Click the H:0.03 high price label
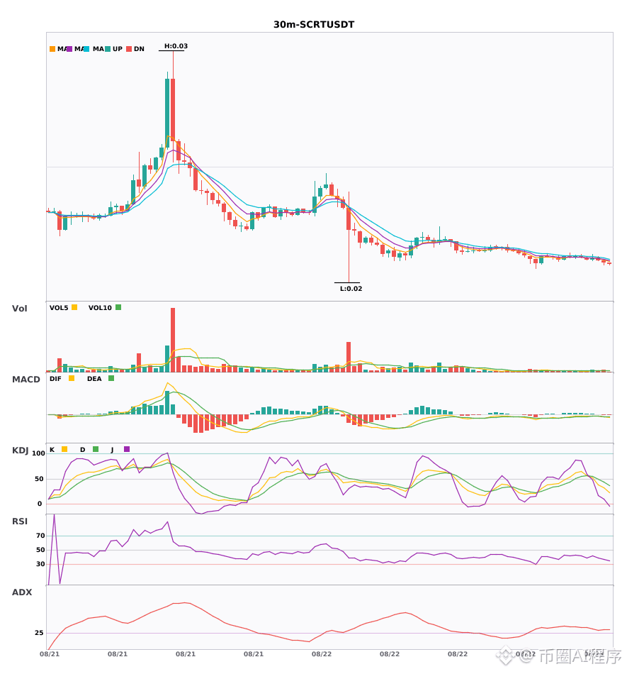 point(176,46)
